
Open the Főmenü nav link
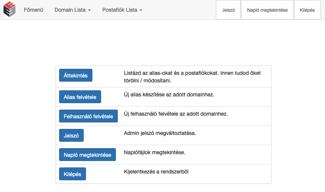tap(33, 10)
